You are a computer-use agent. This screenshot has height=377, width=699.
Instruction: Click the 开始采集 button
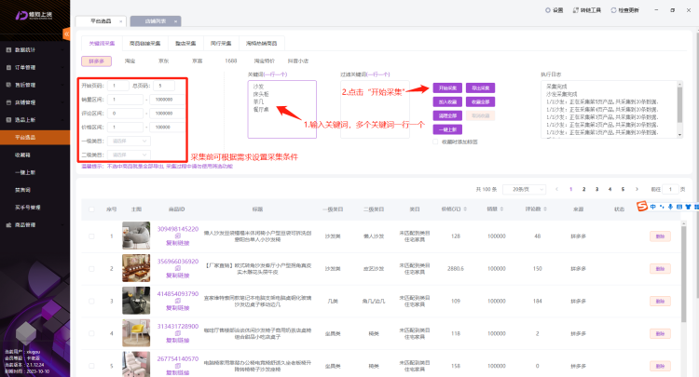pos(446,87)
